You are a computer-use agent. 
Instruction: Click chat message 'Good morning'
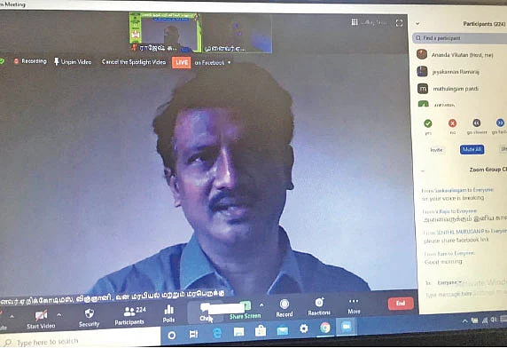pos(443,262)
